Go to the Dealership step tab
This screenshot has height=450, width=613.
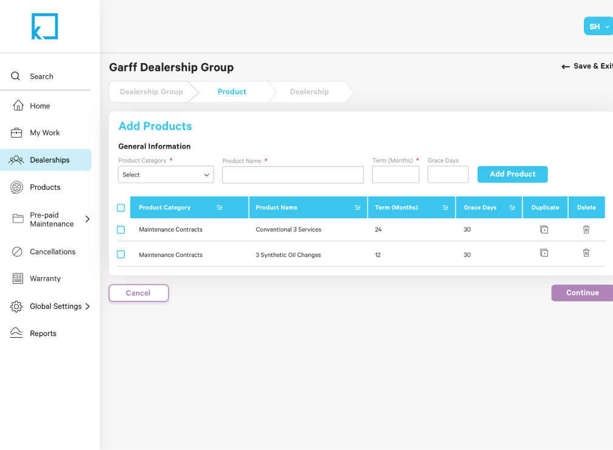point(310,92)
